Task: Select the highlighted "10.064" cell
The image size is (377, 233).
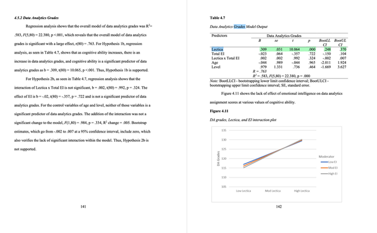Action: (x=294, y=49)
